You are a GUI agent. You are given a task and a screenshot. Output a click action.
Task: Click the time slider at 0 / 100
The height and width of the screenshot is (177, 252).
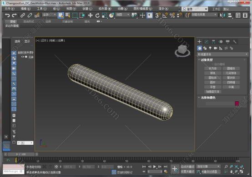point(21,154)
